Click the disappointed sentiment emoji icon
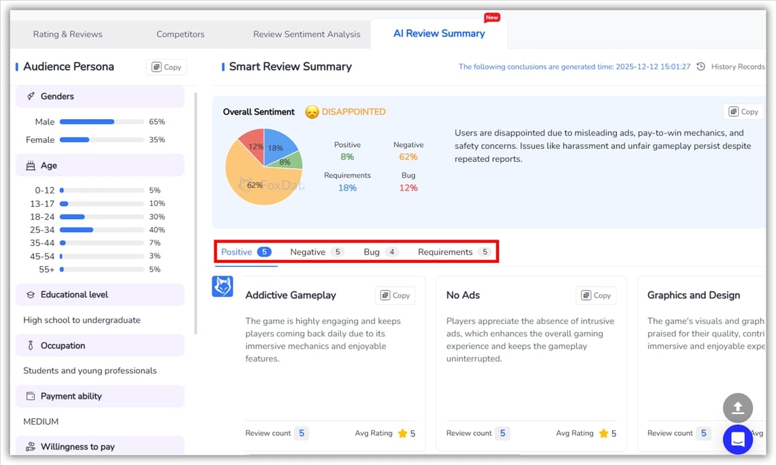 [x=312, y=112]
